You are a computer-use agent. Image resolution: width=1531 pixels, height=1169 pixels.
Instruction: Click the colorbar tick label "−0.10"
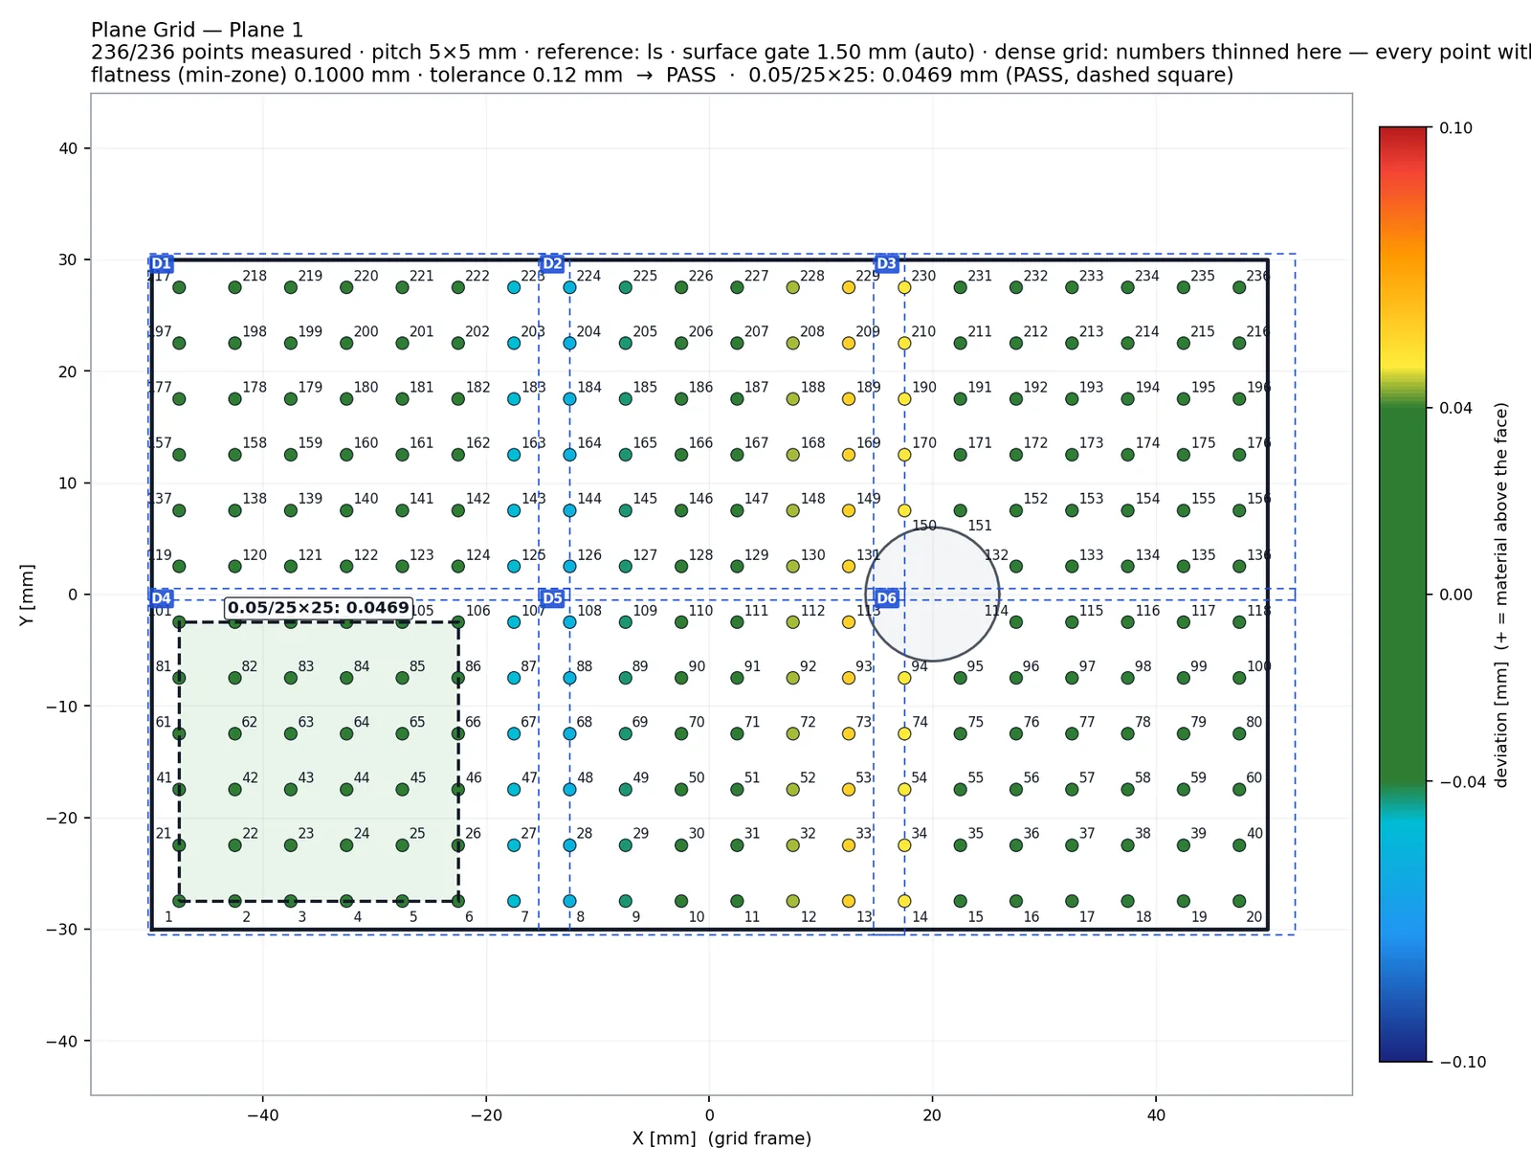(x=1463, y=1062)
